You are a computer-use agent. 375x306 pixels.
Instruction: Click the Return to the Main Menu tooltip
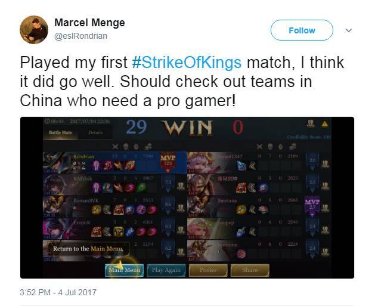tap(88, 249)
